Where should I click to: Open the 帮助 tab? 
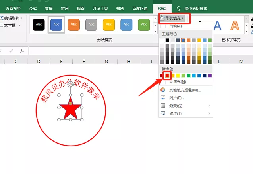(120, 9)
